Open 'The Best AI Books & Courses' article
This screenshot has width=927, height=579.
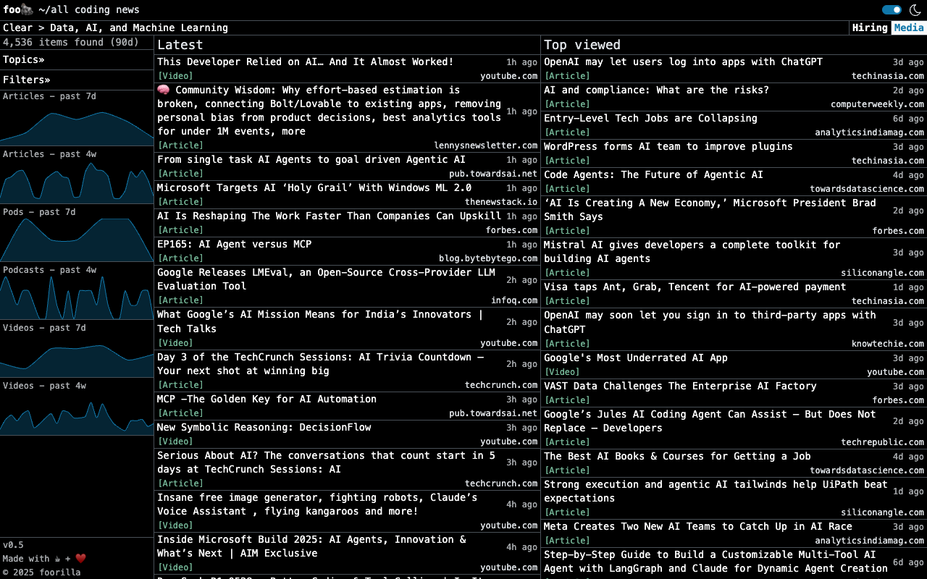click(x=677, y=456)
